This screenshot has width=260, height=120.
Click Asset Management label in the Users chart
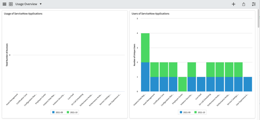(x=149, y=99)
